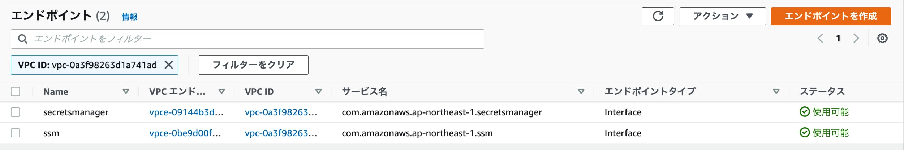Toggle the select-all endpoints checkbox
Image resolution: width=904 pixels, height=150 pixels.
pos(15,92)
